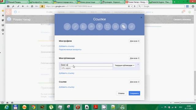
Task: Click the pencil-like second icon in the dialog header
Action: [75, 27]
